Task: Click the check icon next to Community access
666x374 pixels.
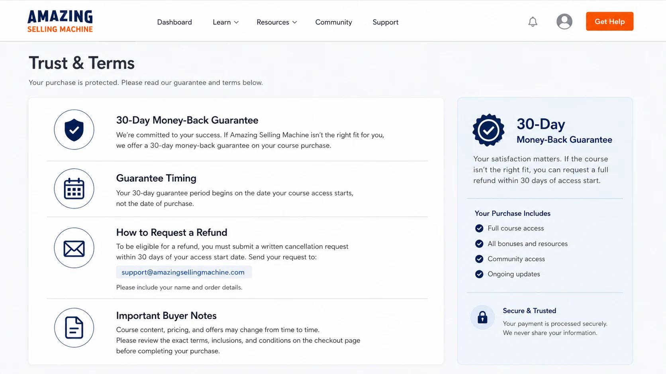Action: (x=479, y=259)
